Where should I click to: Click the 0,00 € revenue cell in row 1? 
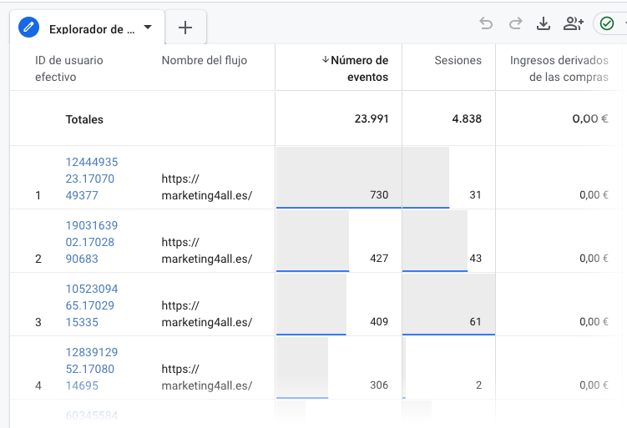(594, 195)
